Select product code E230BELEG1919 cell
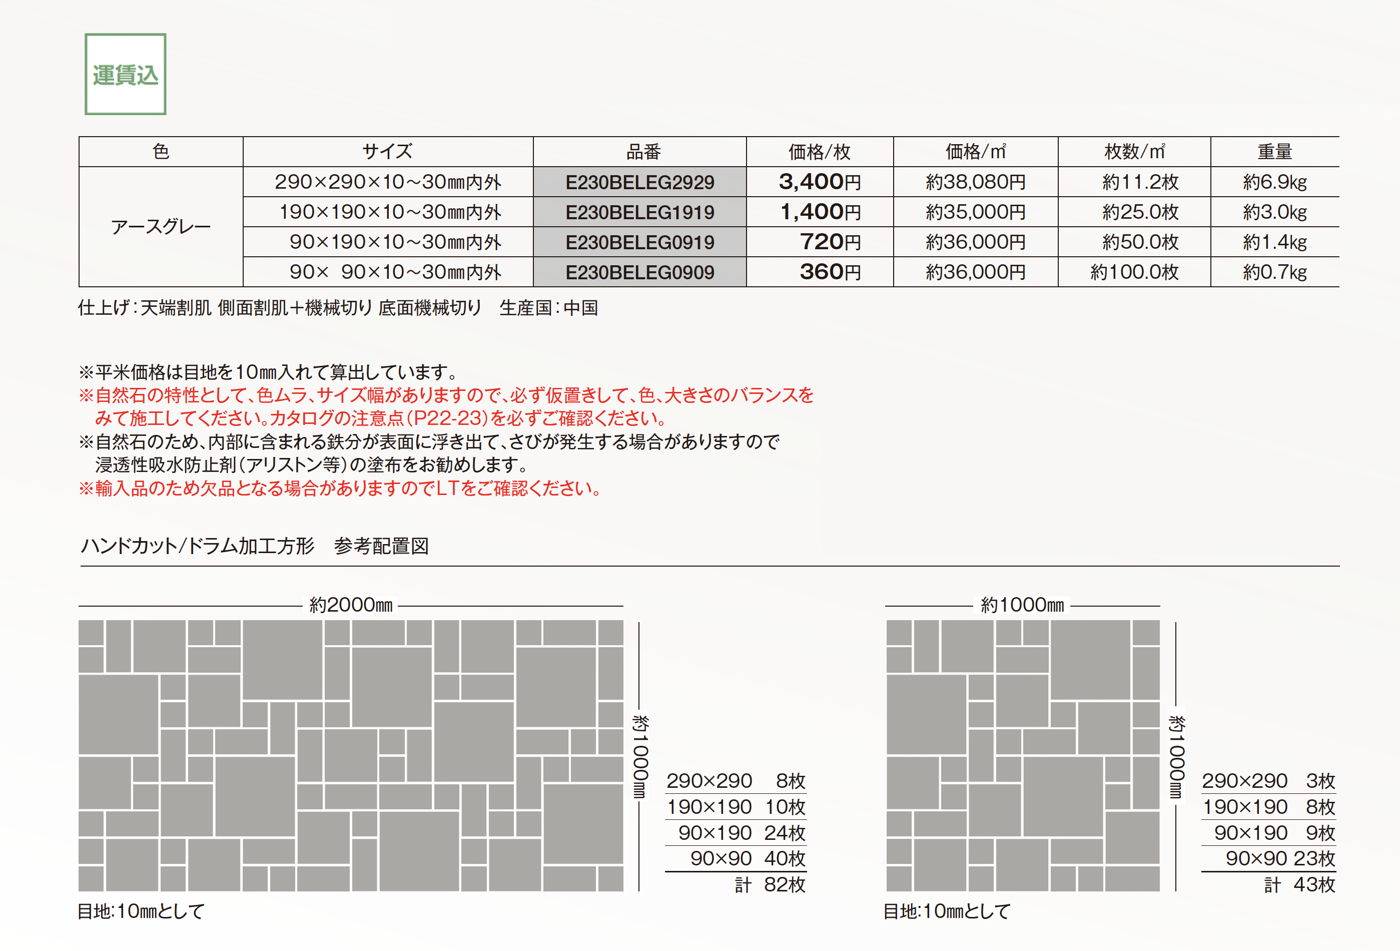Screen dimensions: 1400x951 point(639,212)
